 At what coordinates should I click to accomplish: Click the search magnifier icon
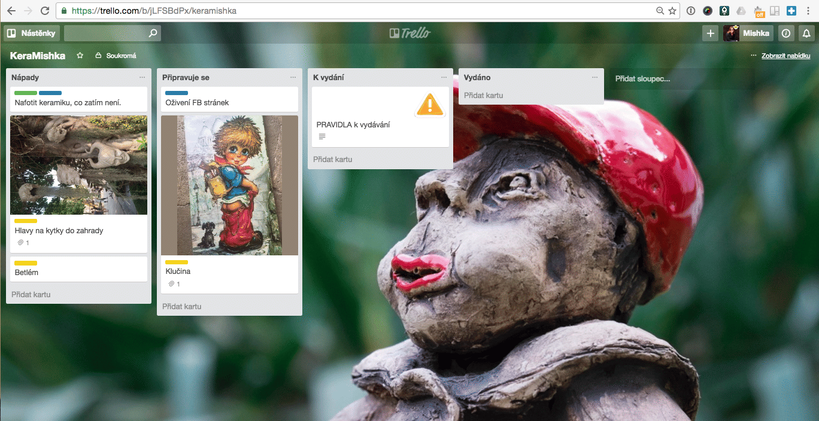(153, 33)
